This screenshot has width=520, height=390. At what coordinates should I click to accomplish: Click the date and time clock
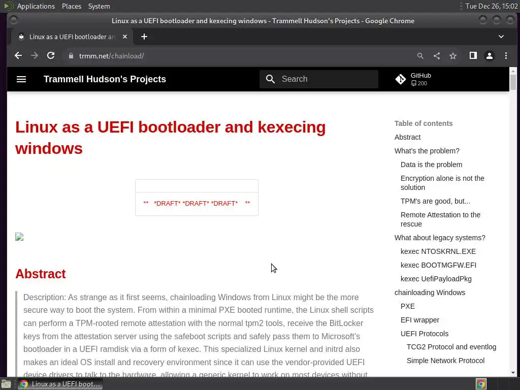coord(492,6)
